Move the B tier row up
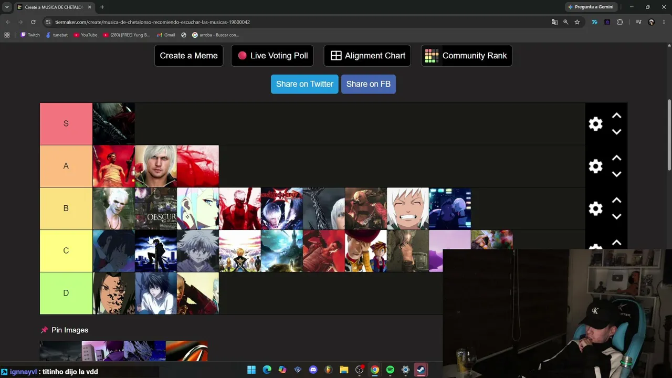This screenshot has width=672, height=378. point(616,201)
